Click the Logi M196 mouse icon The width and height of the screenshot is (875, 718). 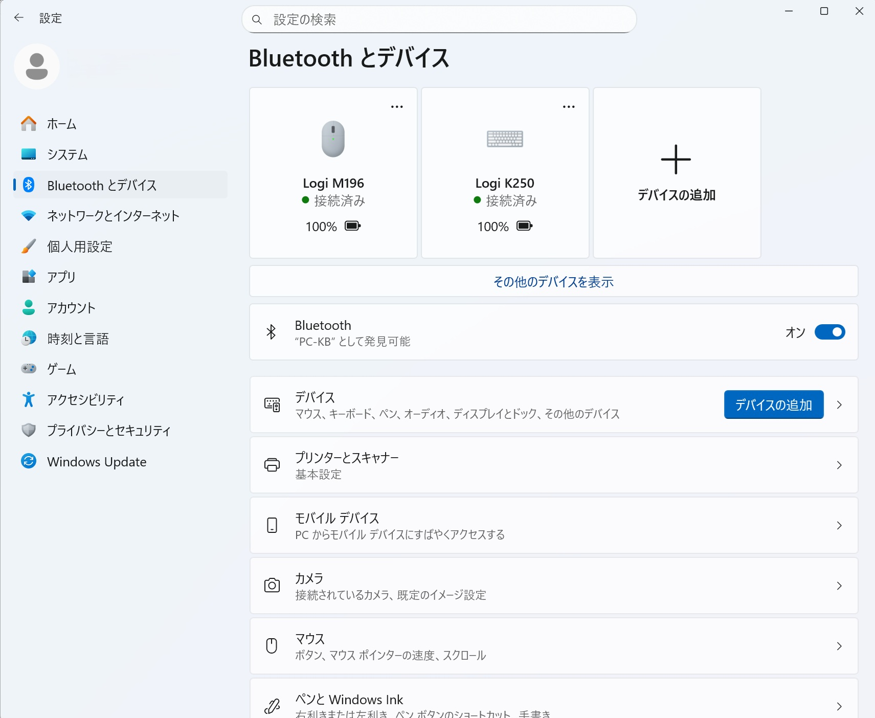[333, 139]
